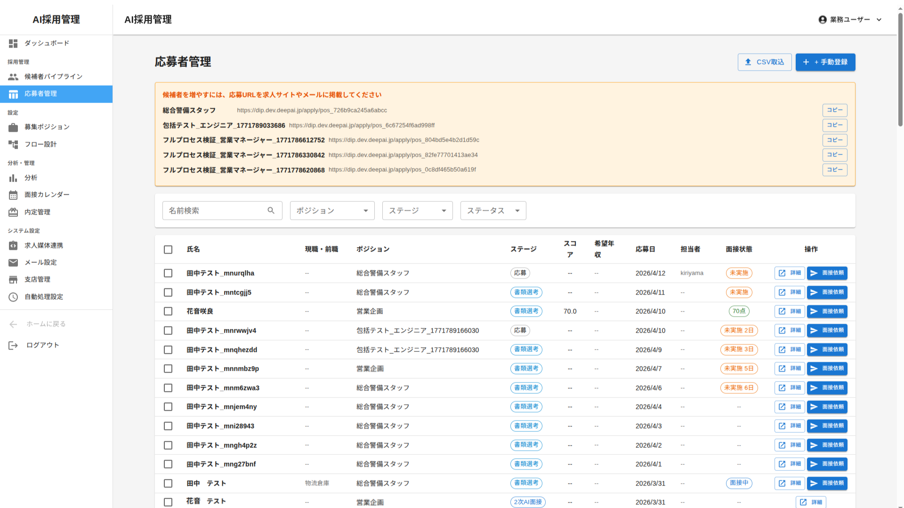Open the ステージ filter dropdown

417,210
